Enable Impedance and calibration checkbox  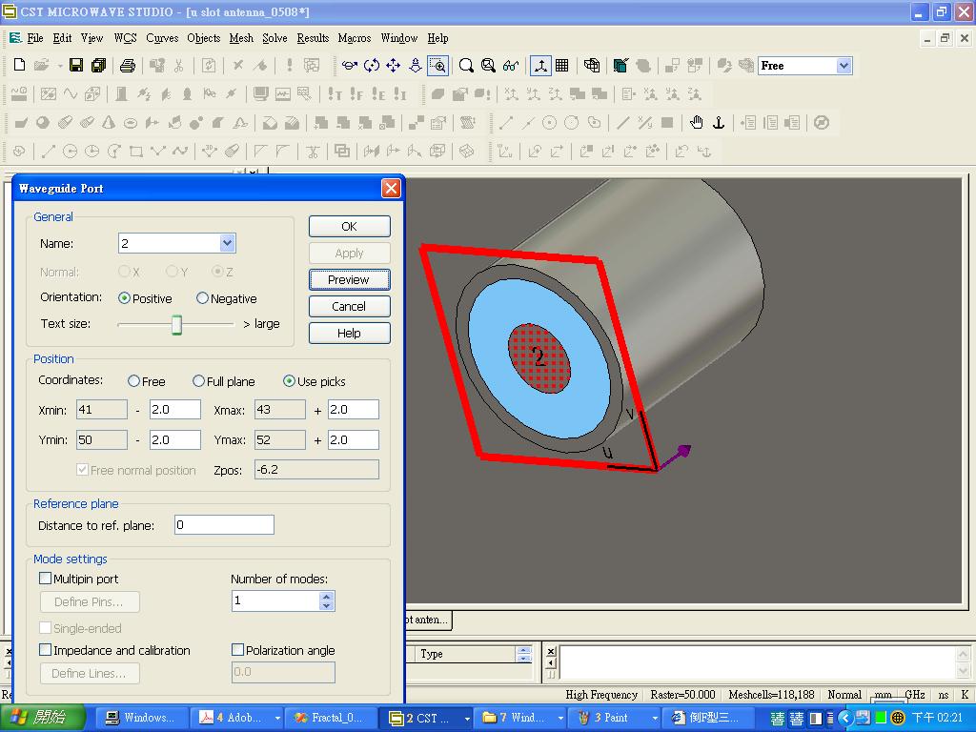point(46,650)
